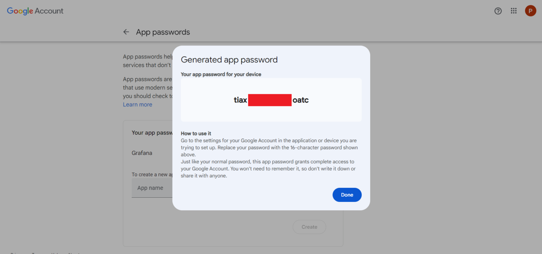Click the Google logo in the header
The height and width of the screenshot is (254, 542).
point(20,11)
